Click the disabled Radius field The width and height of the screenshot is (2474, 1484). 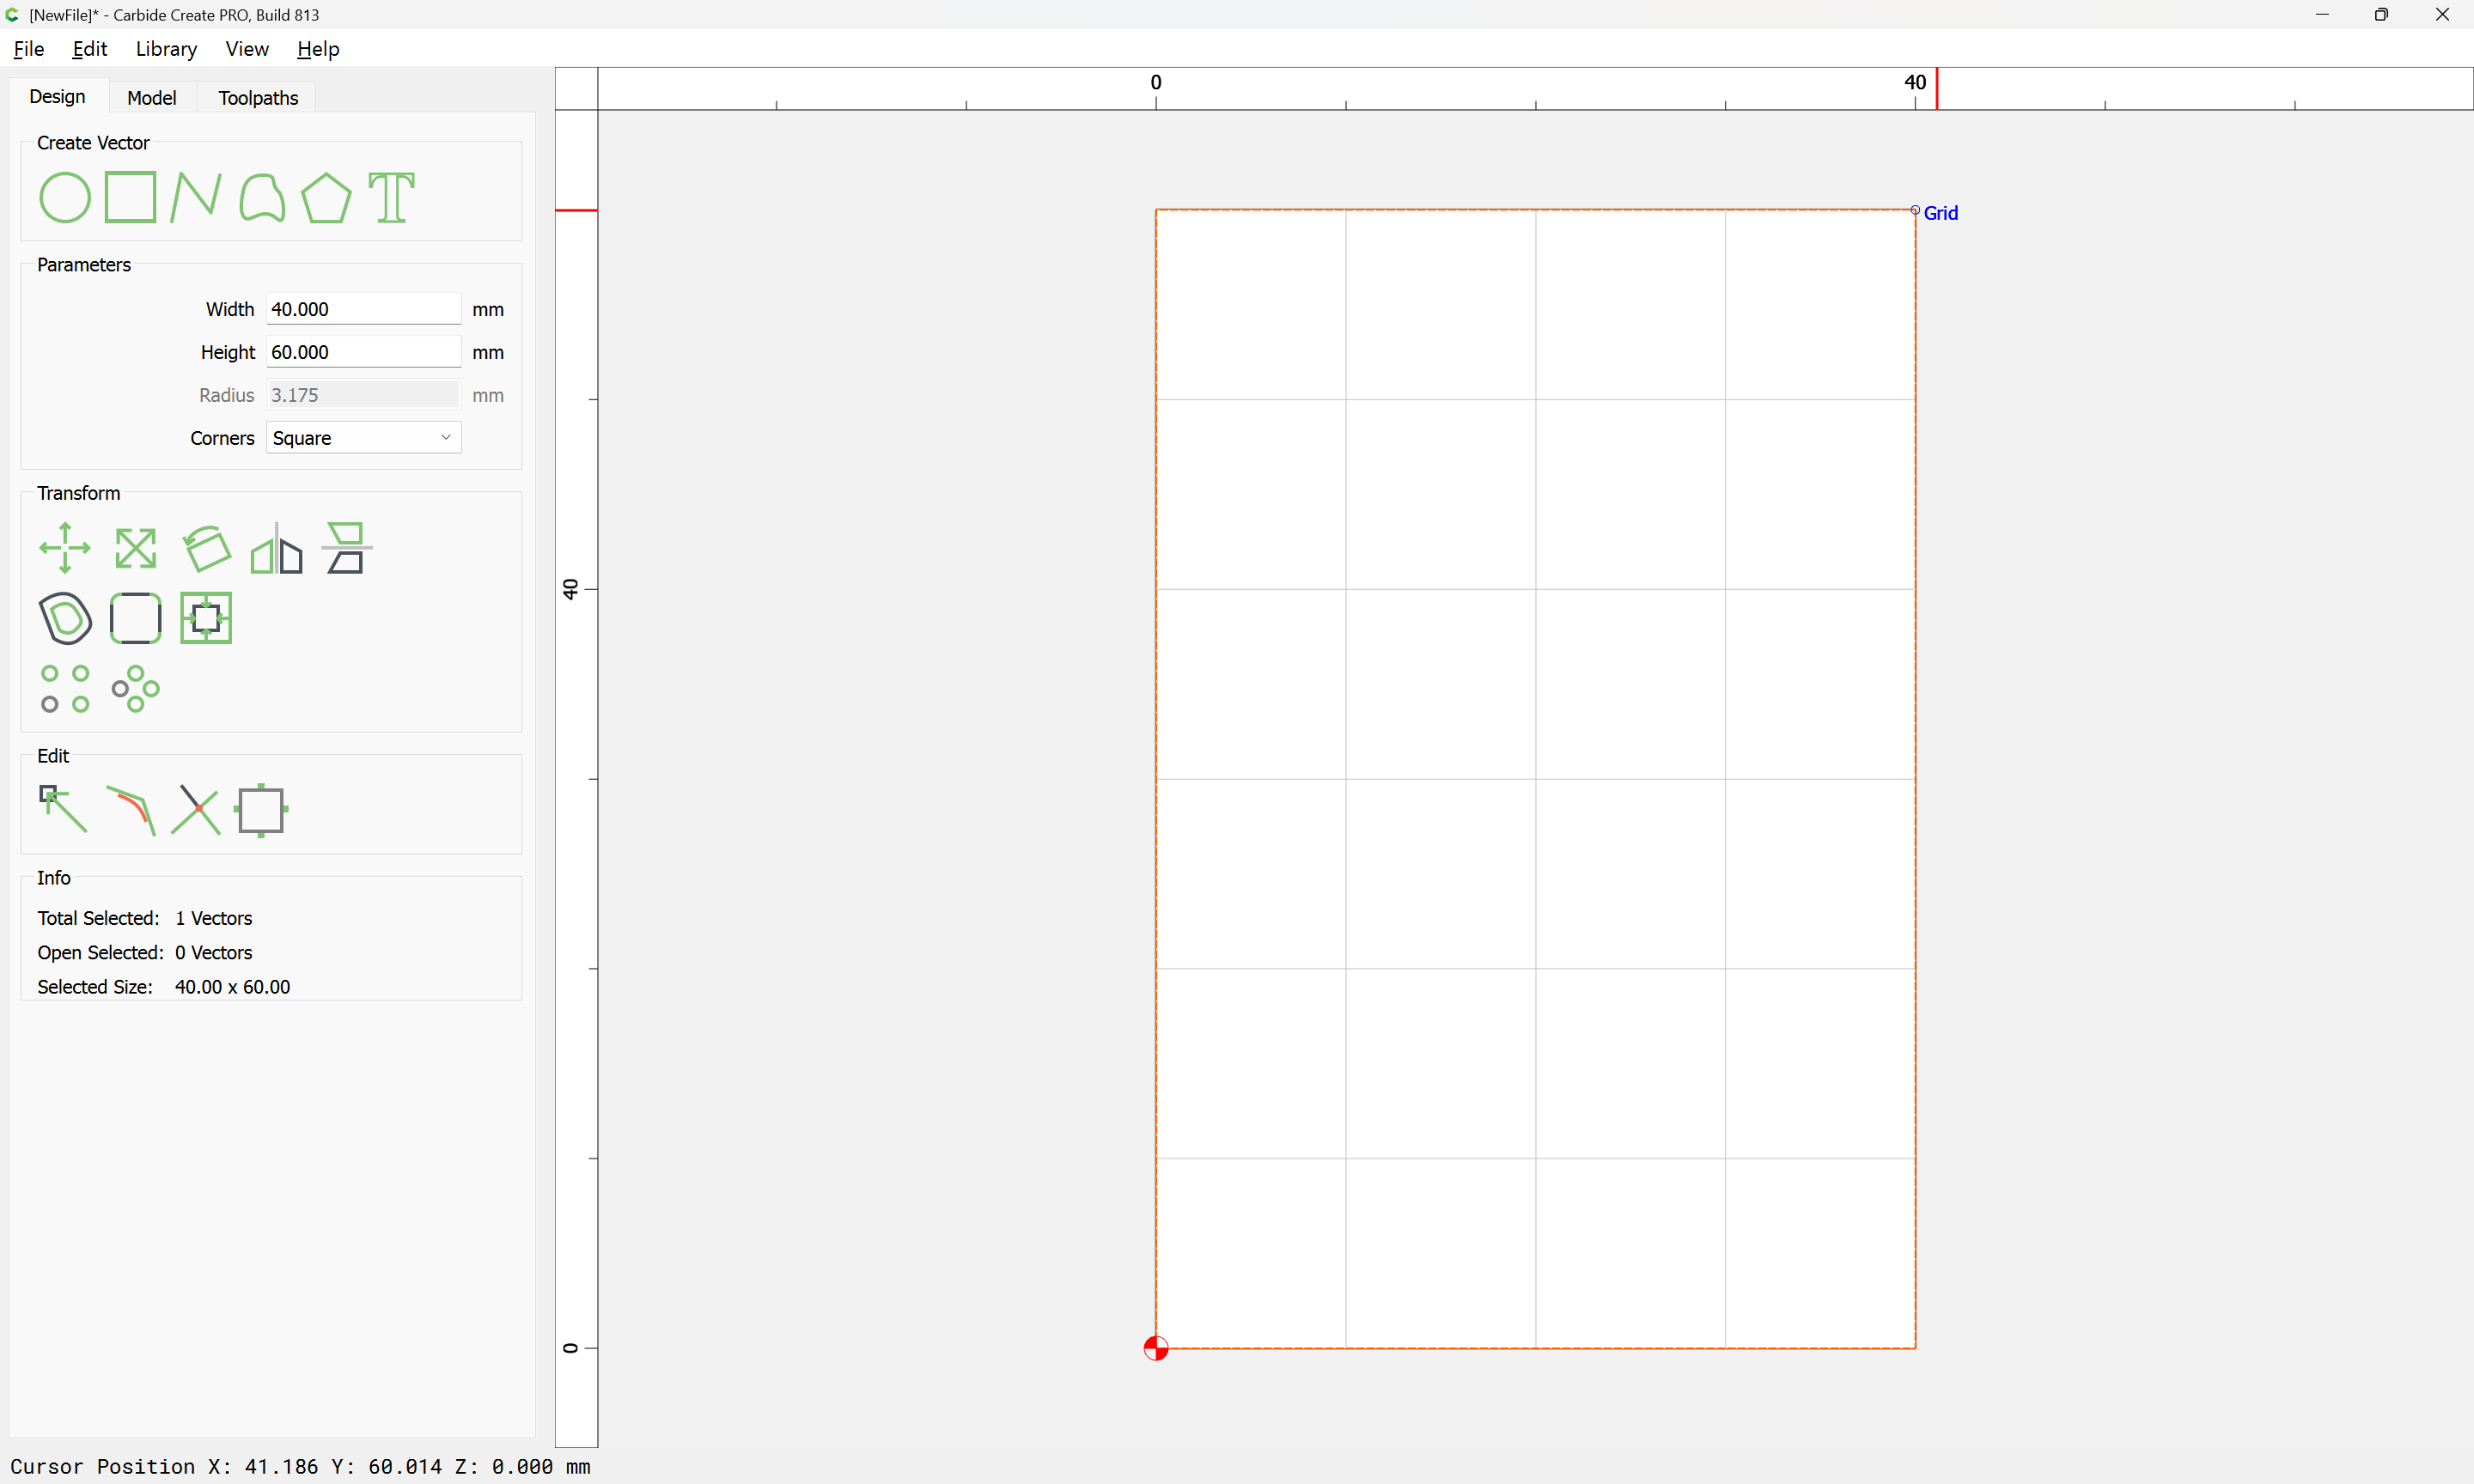[363, 395]
